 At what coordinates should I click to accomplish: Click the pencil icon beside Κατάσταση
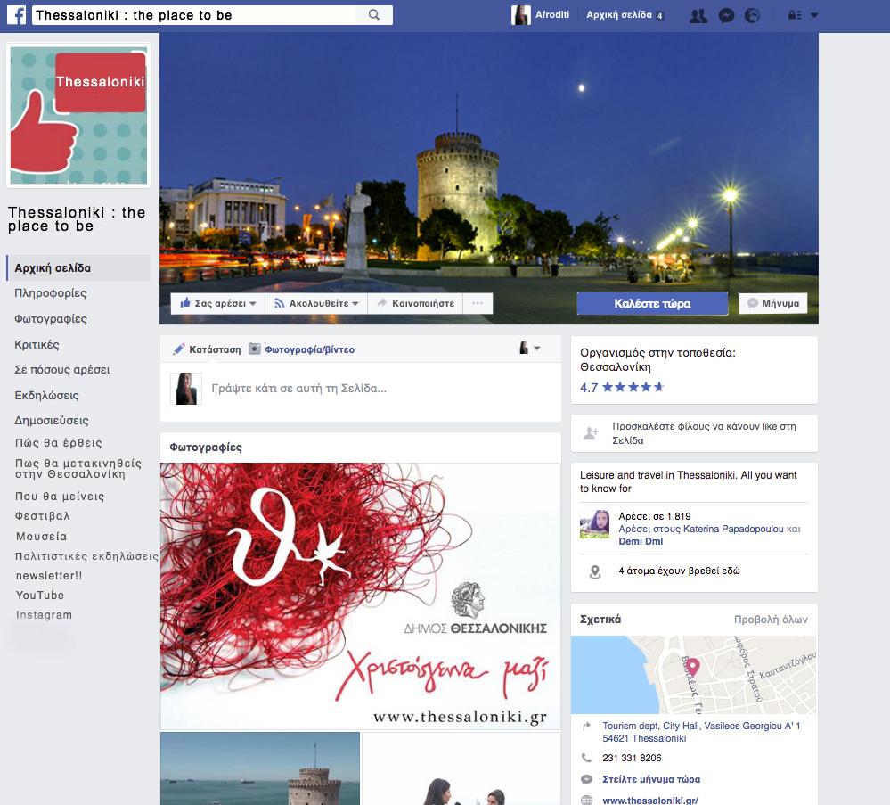[x=179, y=349]
